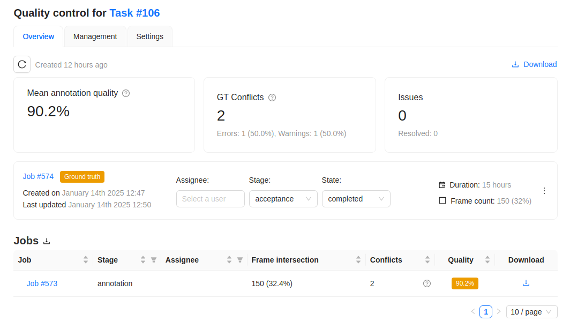
Task: Sort the table by Quality column
Action: pyautogui.click(x=487, y=260)
